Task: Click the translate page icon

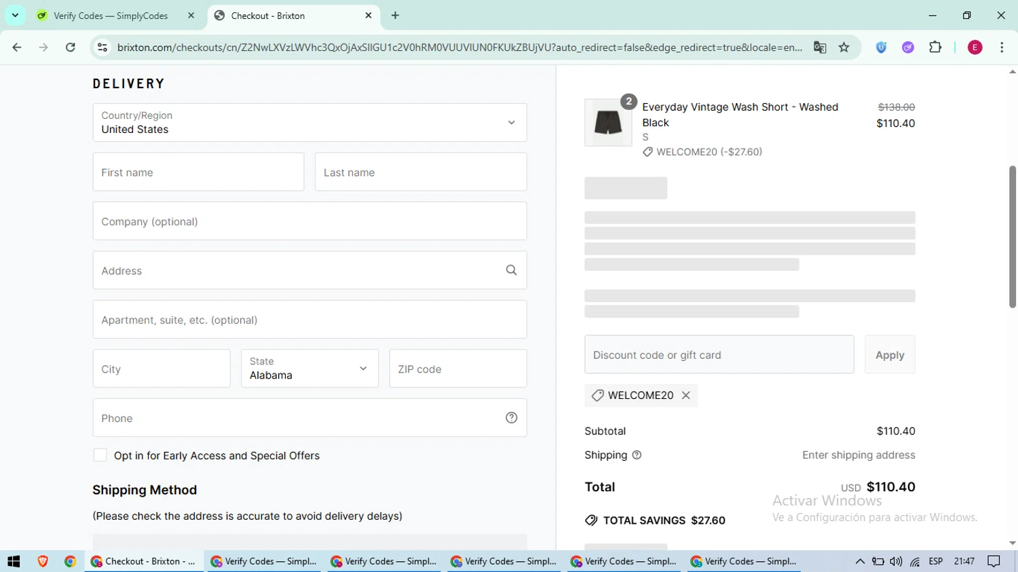Action: tap(820, 47)
